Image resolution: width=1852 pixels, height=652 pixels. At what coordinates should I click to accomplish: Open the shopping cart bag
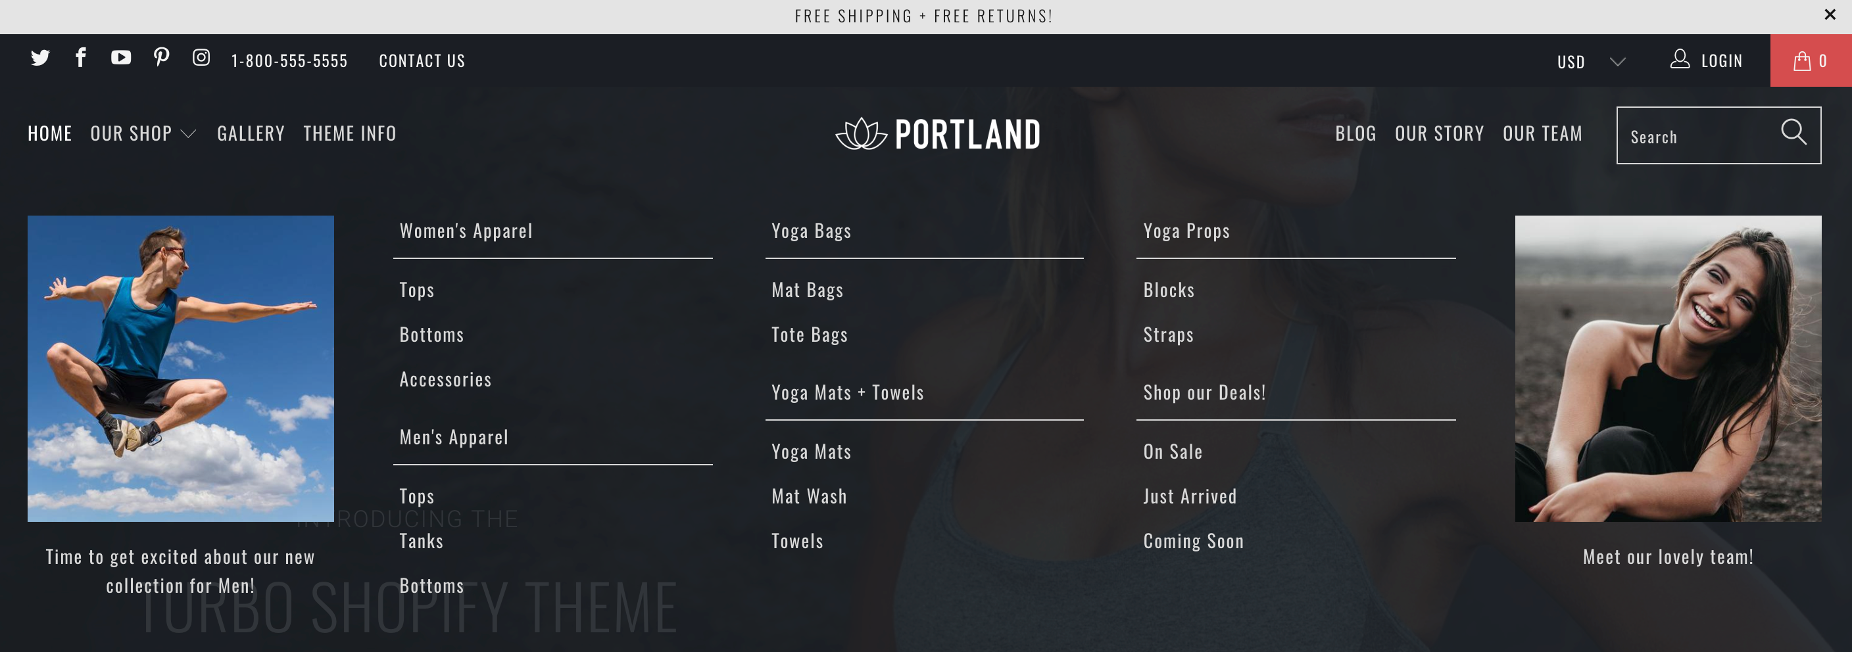(x=1811, y=61)
